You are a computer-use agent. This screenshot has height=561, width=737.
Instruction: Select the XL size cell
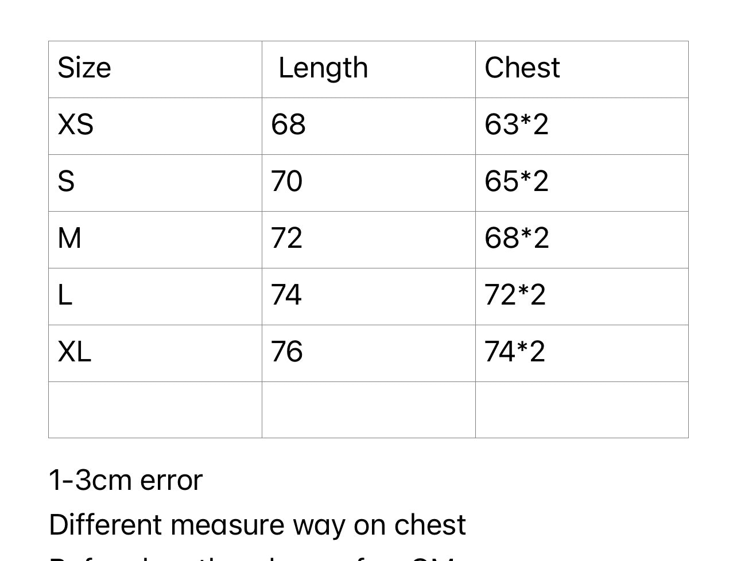pos(74,352)
